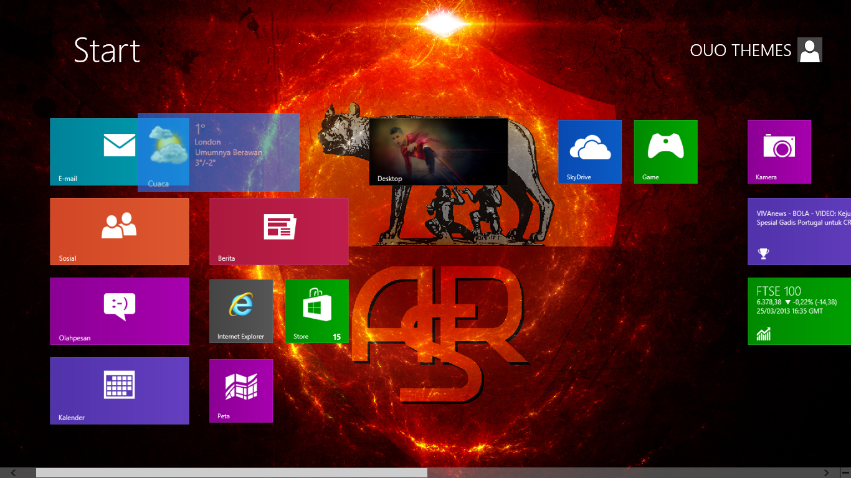Open the FTSE 100 finance tile

(x=804, y=311)
